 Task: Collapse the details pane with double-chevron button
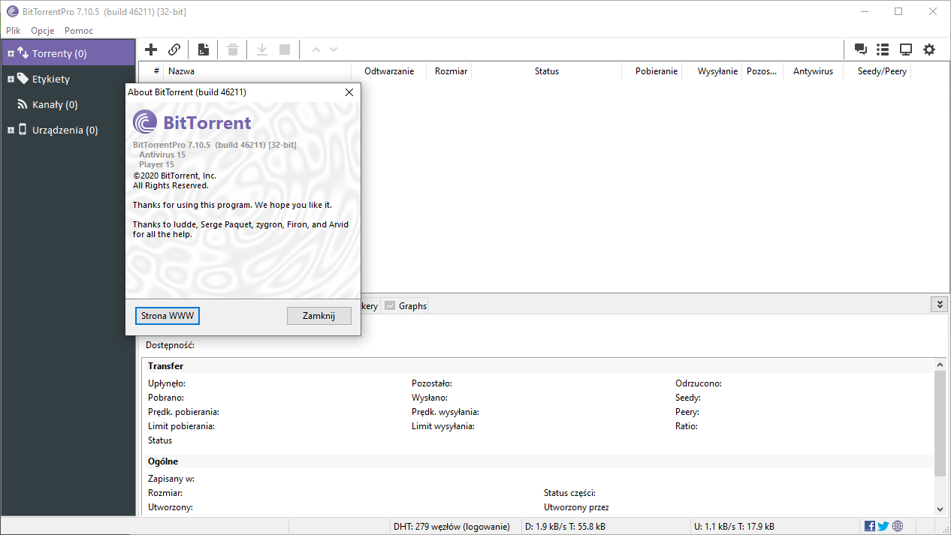[x=939, y=305]
